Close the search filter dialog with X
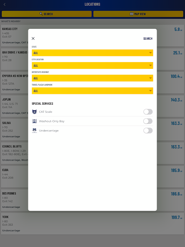 click(33, 38)
